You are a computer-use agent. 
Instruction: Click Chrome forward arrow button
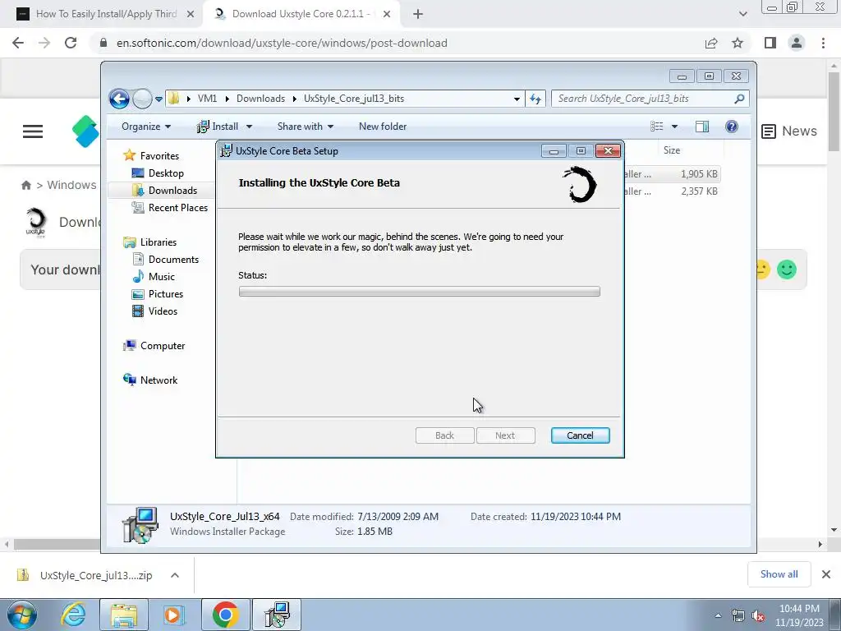point(44,43)
